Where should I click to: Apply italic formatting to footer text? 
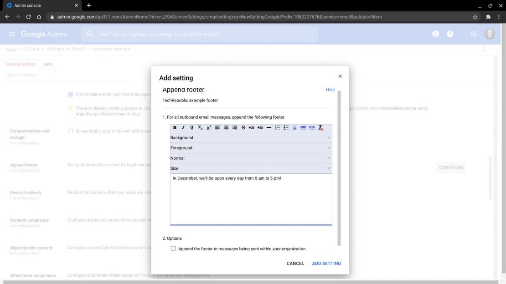(183, 127)
